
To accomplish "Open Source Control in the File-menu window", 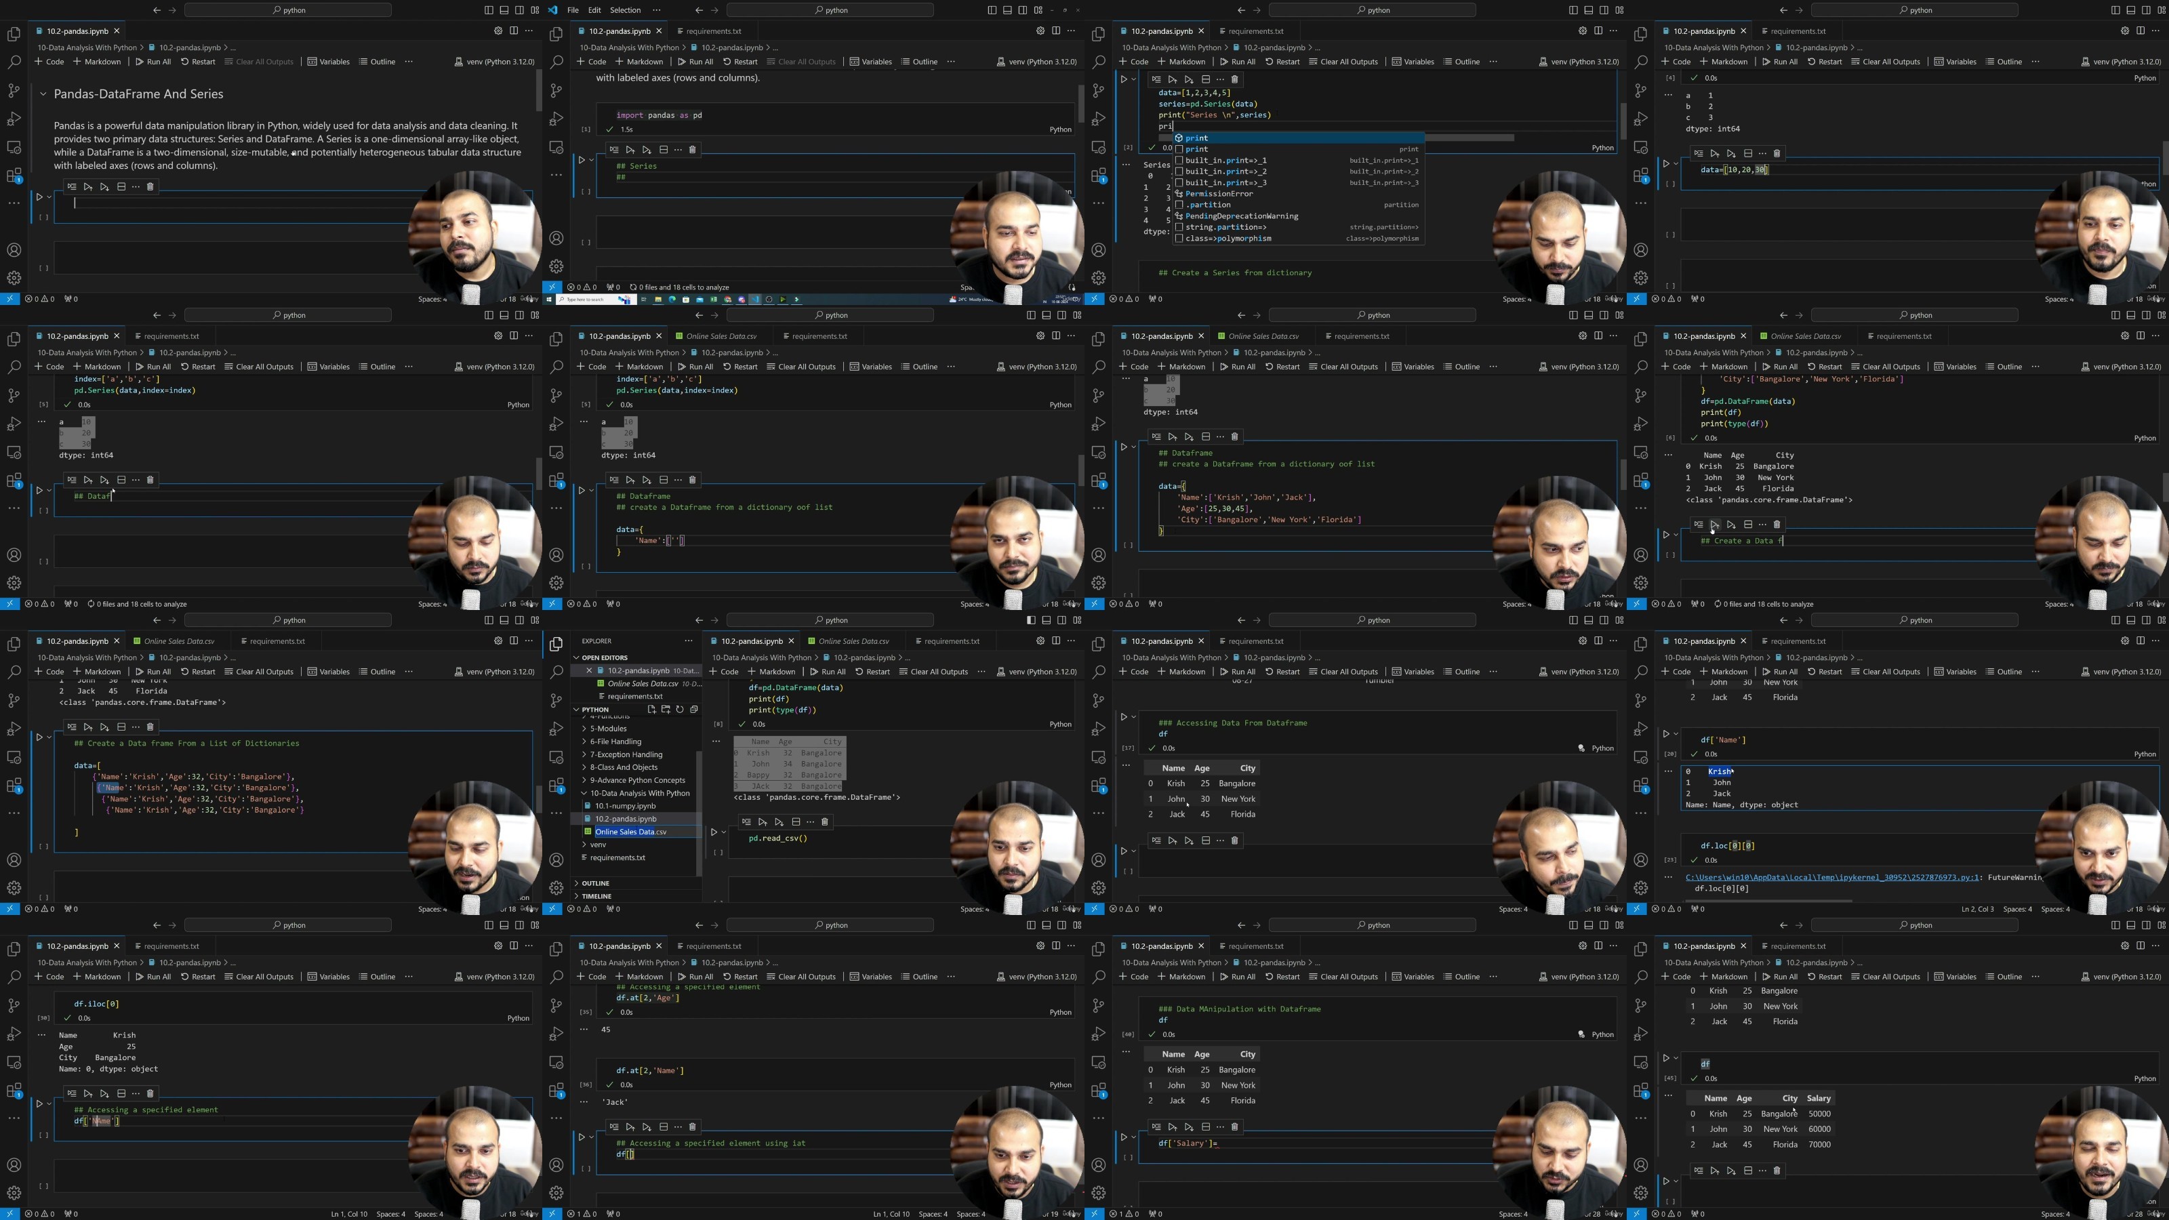I will point(556,90).
